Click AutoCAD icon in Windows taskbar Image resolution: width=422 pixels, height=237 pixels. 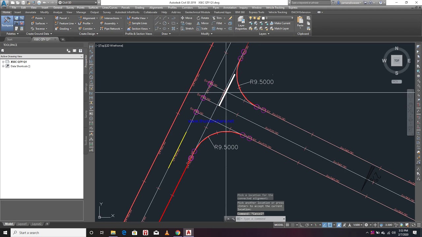[189, 233]
